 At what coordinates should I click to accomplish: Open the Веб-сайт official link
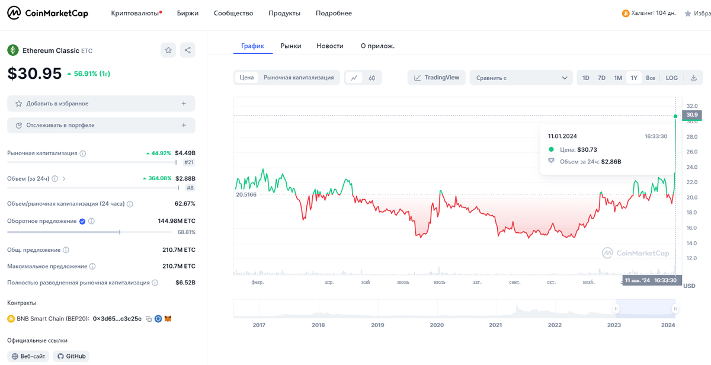pos(28,356)
